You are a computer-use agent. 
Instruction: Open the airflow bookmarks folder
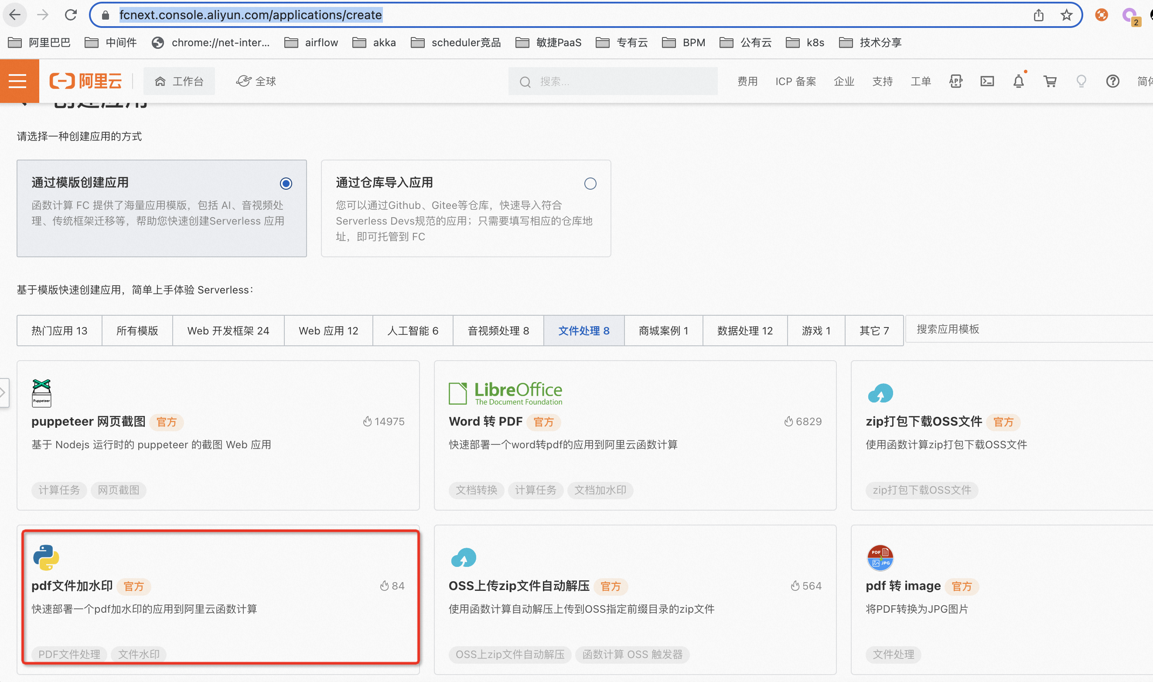(x=311, y=43)
